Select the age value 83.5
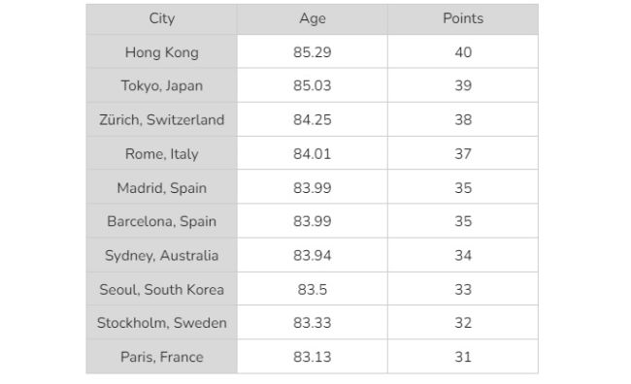Screen dimensions: 631x384 [x=313, y=289]
